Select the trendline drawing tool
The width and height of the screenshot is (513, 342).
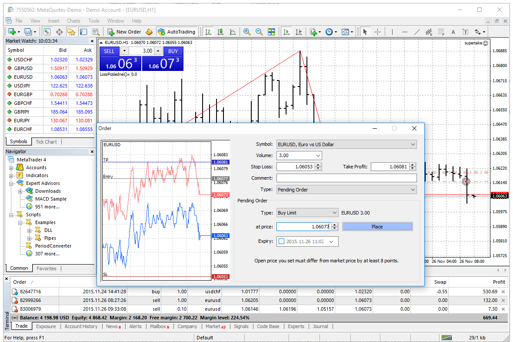(x=417, y=32)
